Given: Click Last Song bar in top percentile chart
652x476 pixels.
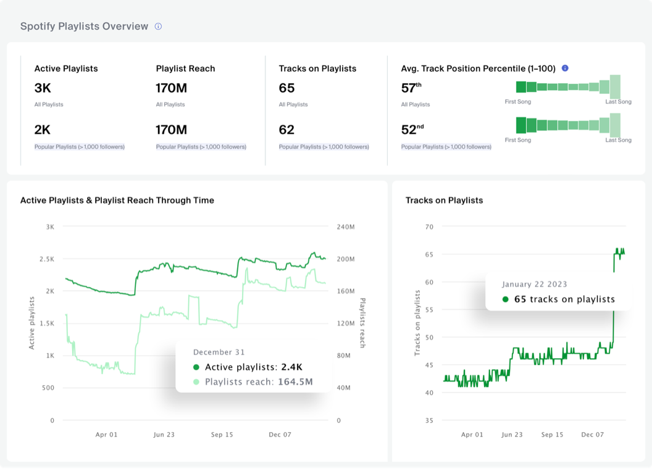Looking at the screenshot, I should click(x=615, y=86).
